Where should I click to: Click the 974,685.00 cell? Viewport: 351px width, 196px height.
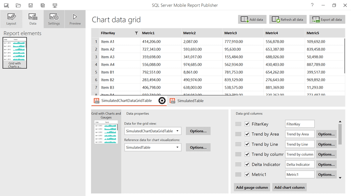click(x=202, y=65)
